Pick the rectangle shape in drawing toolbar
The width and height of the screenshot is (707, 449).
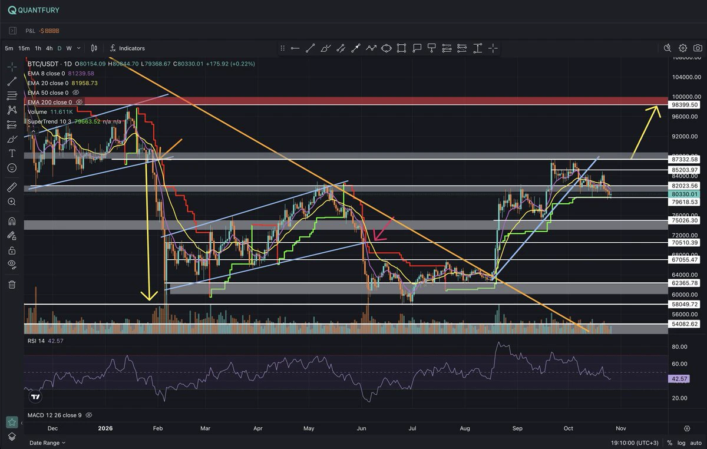[x=401, y=48]
